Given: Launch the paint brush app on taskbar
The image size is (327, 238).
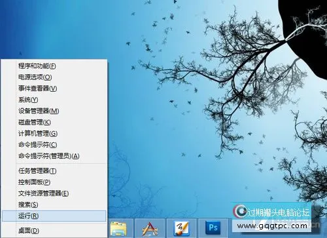Looking at the screenshot, I should 181,229.
